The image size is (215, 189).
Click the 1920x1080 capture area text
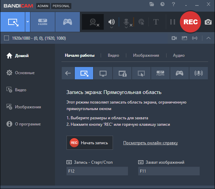(x=39, y=38)
